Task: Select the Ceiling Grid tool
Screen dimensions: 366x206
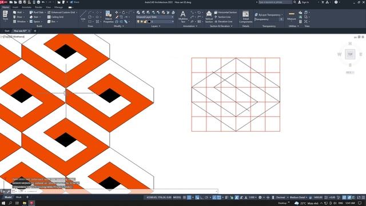Action: pos(55,17)
